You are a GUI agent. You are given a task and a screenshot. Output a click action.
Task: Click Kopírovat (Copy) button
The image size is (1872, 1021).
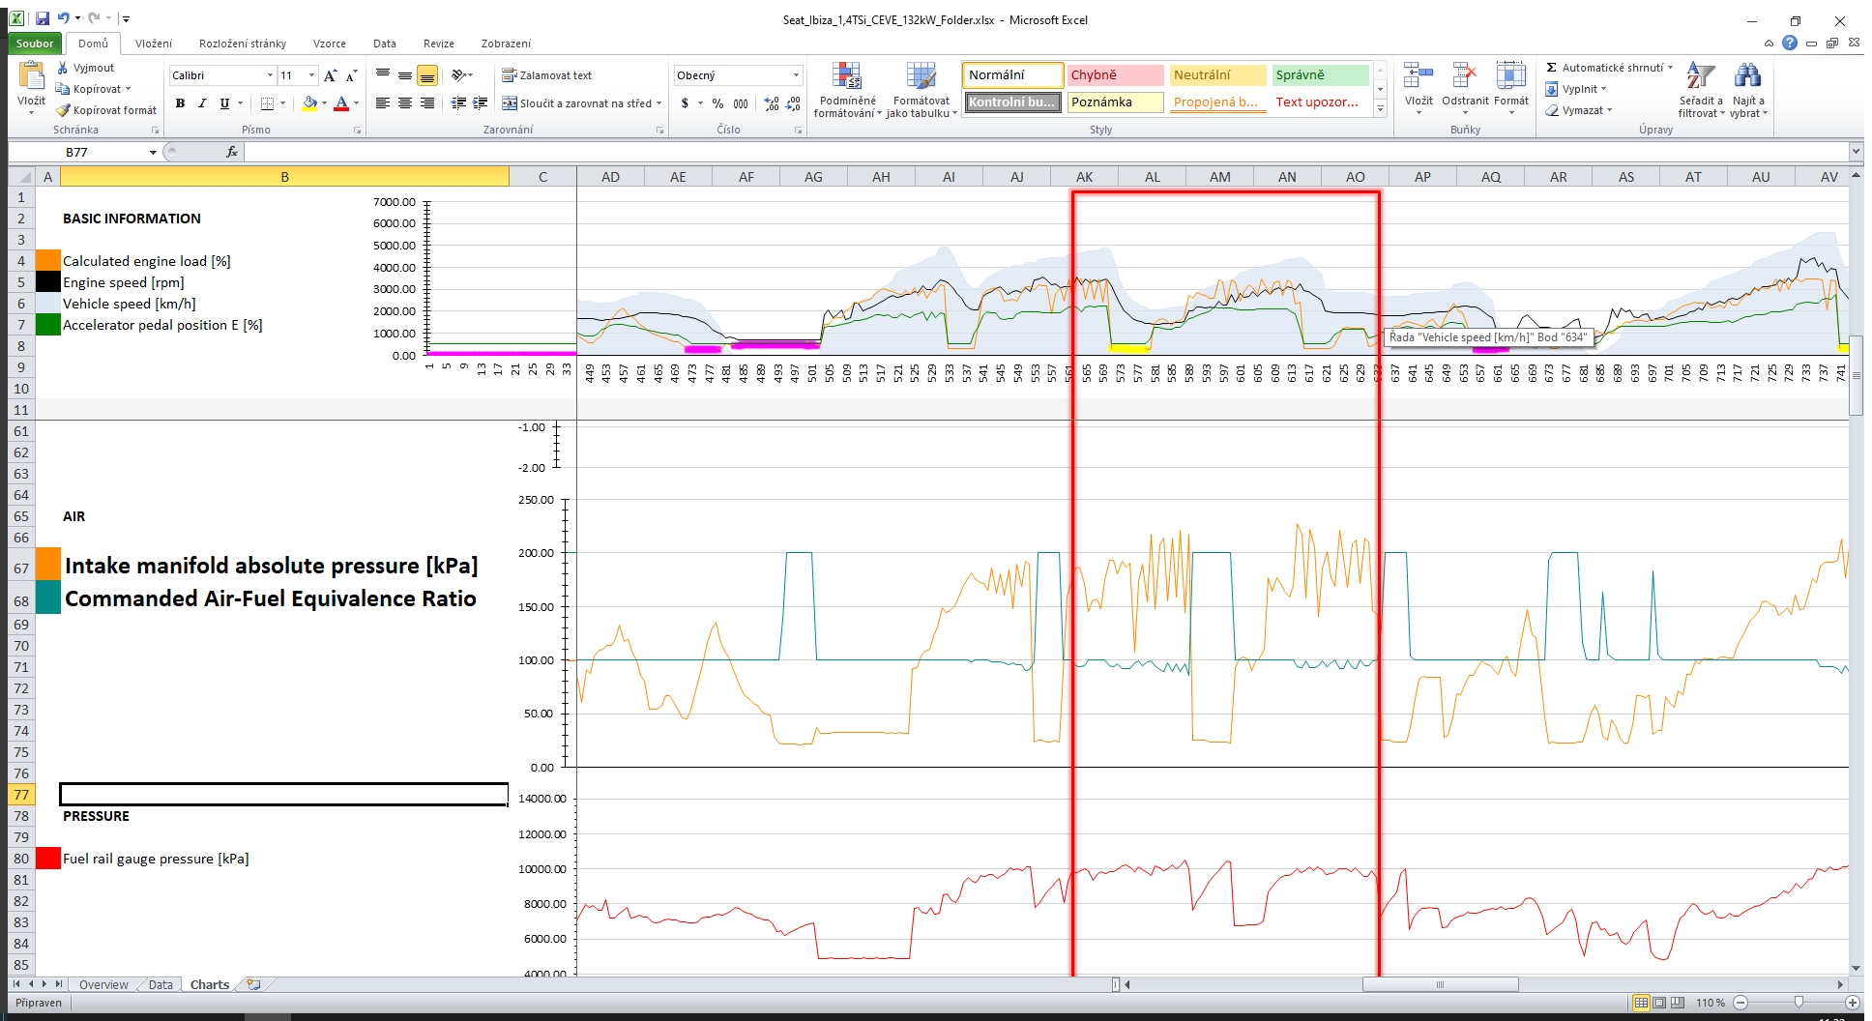[x=93, y=89]
